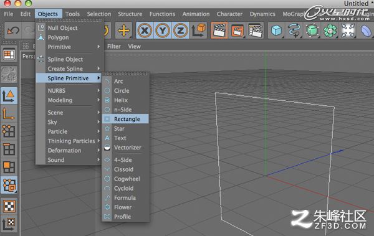This screenshot has width=374, height=236.
Task: Click the world coordinate system icon
Action: coord(198,31)
